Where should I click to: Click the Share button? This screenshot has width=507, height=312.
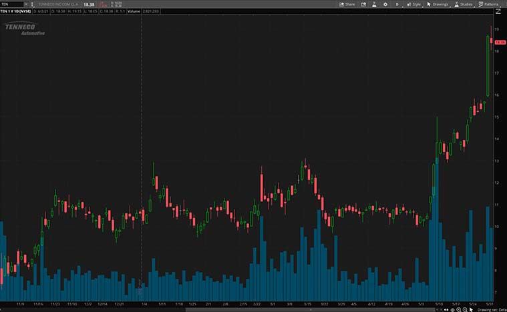[347, 4]
